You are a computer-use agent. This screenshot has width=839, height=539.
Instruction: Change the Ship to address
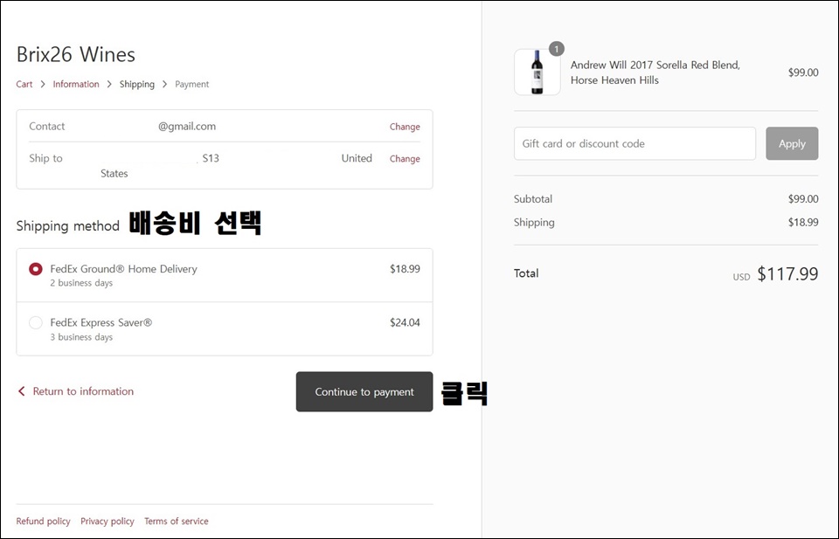(x=405, y=159)
